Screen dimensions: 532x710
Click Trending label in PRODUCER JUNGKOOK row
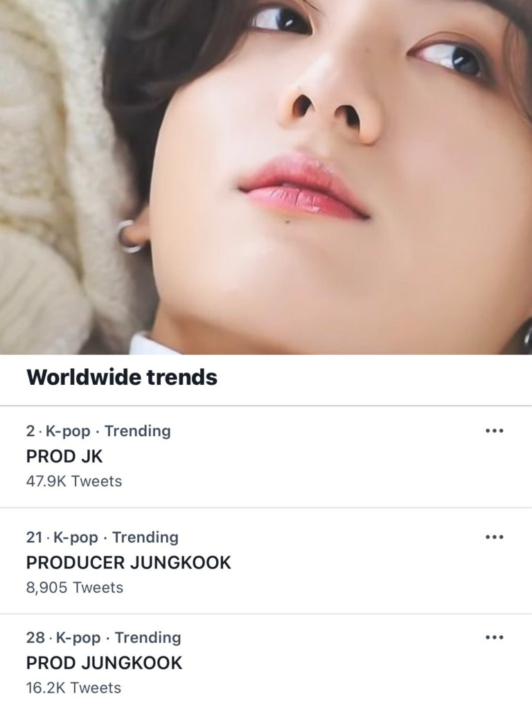[145, 537]
